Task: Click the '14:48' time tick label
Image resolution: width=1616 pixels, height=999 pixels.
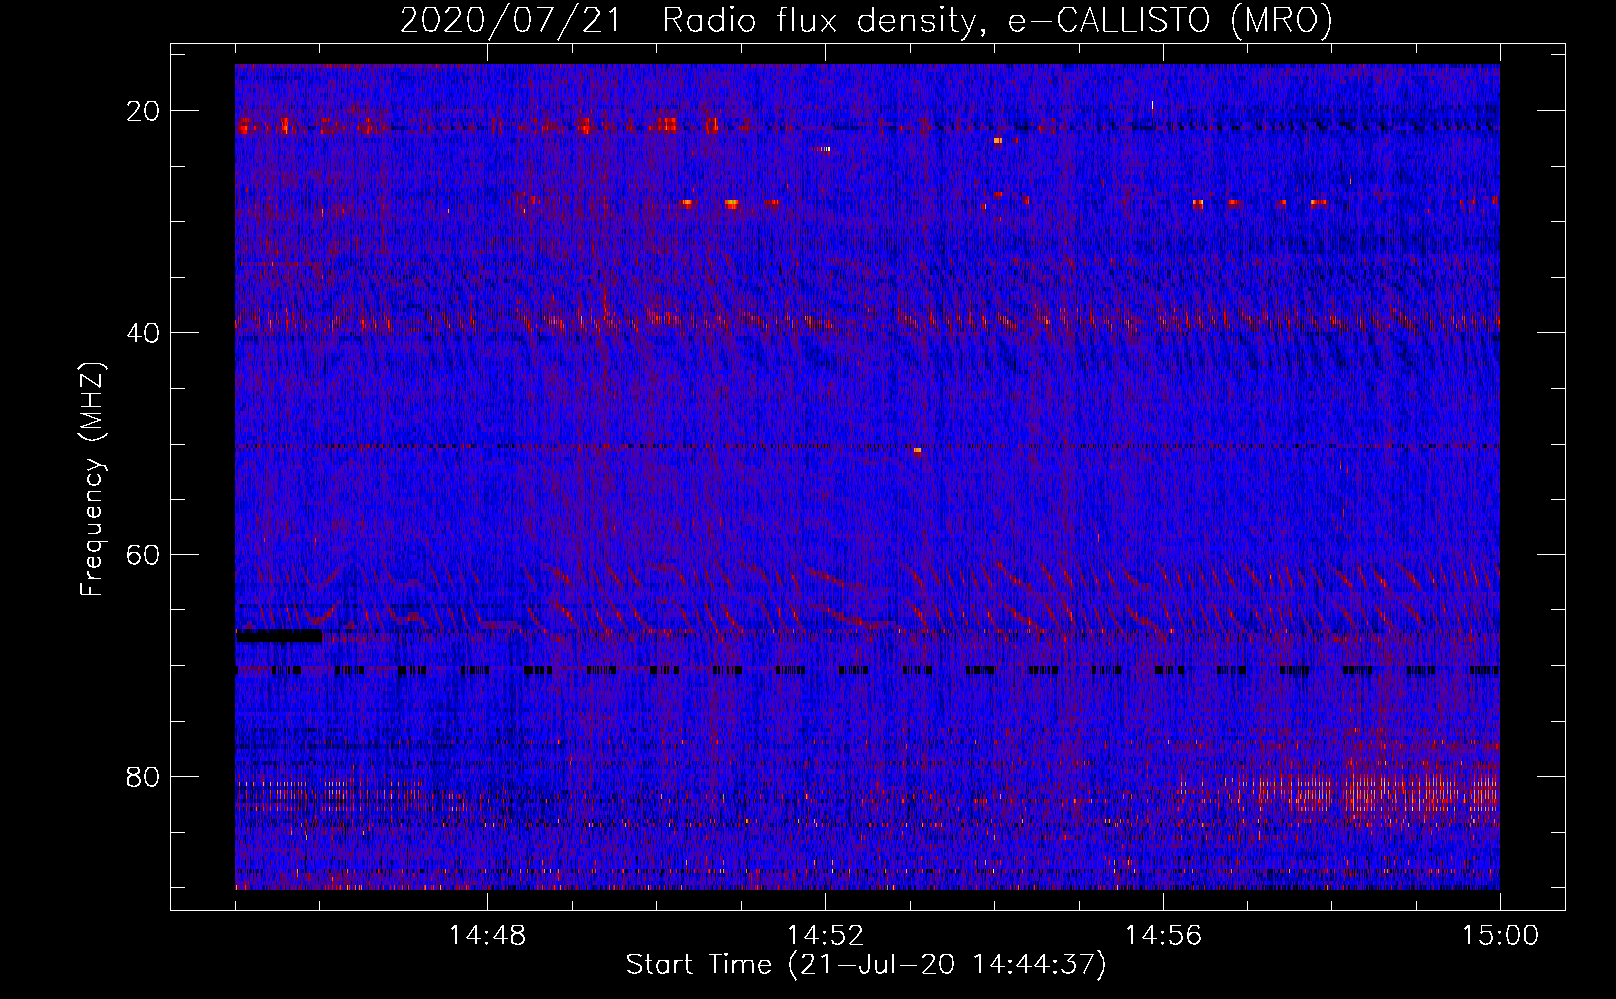Action: (487, 936)
